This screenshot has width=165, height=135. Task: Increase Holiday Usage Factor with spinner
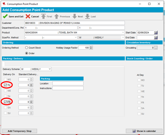pyautogui.click(x=91, y=47)
